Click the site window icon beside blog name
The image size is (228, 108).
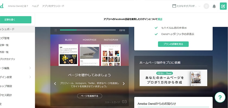pos(174,6)
